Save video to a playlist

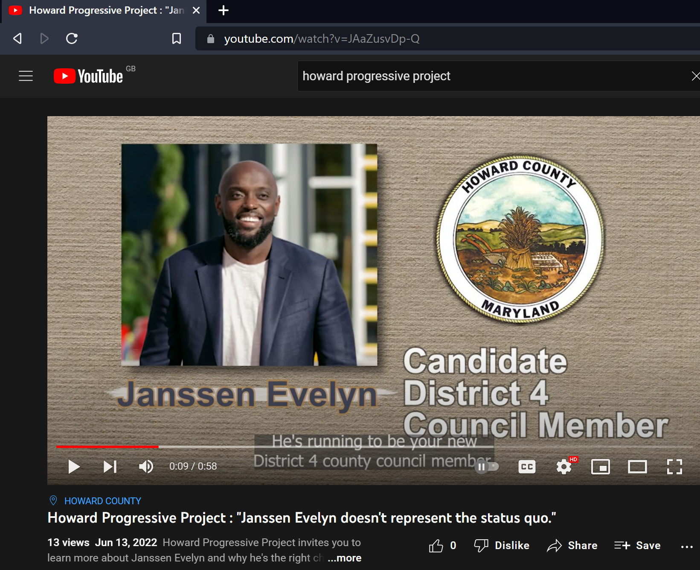[x=638, y=546]
